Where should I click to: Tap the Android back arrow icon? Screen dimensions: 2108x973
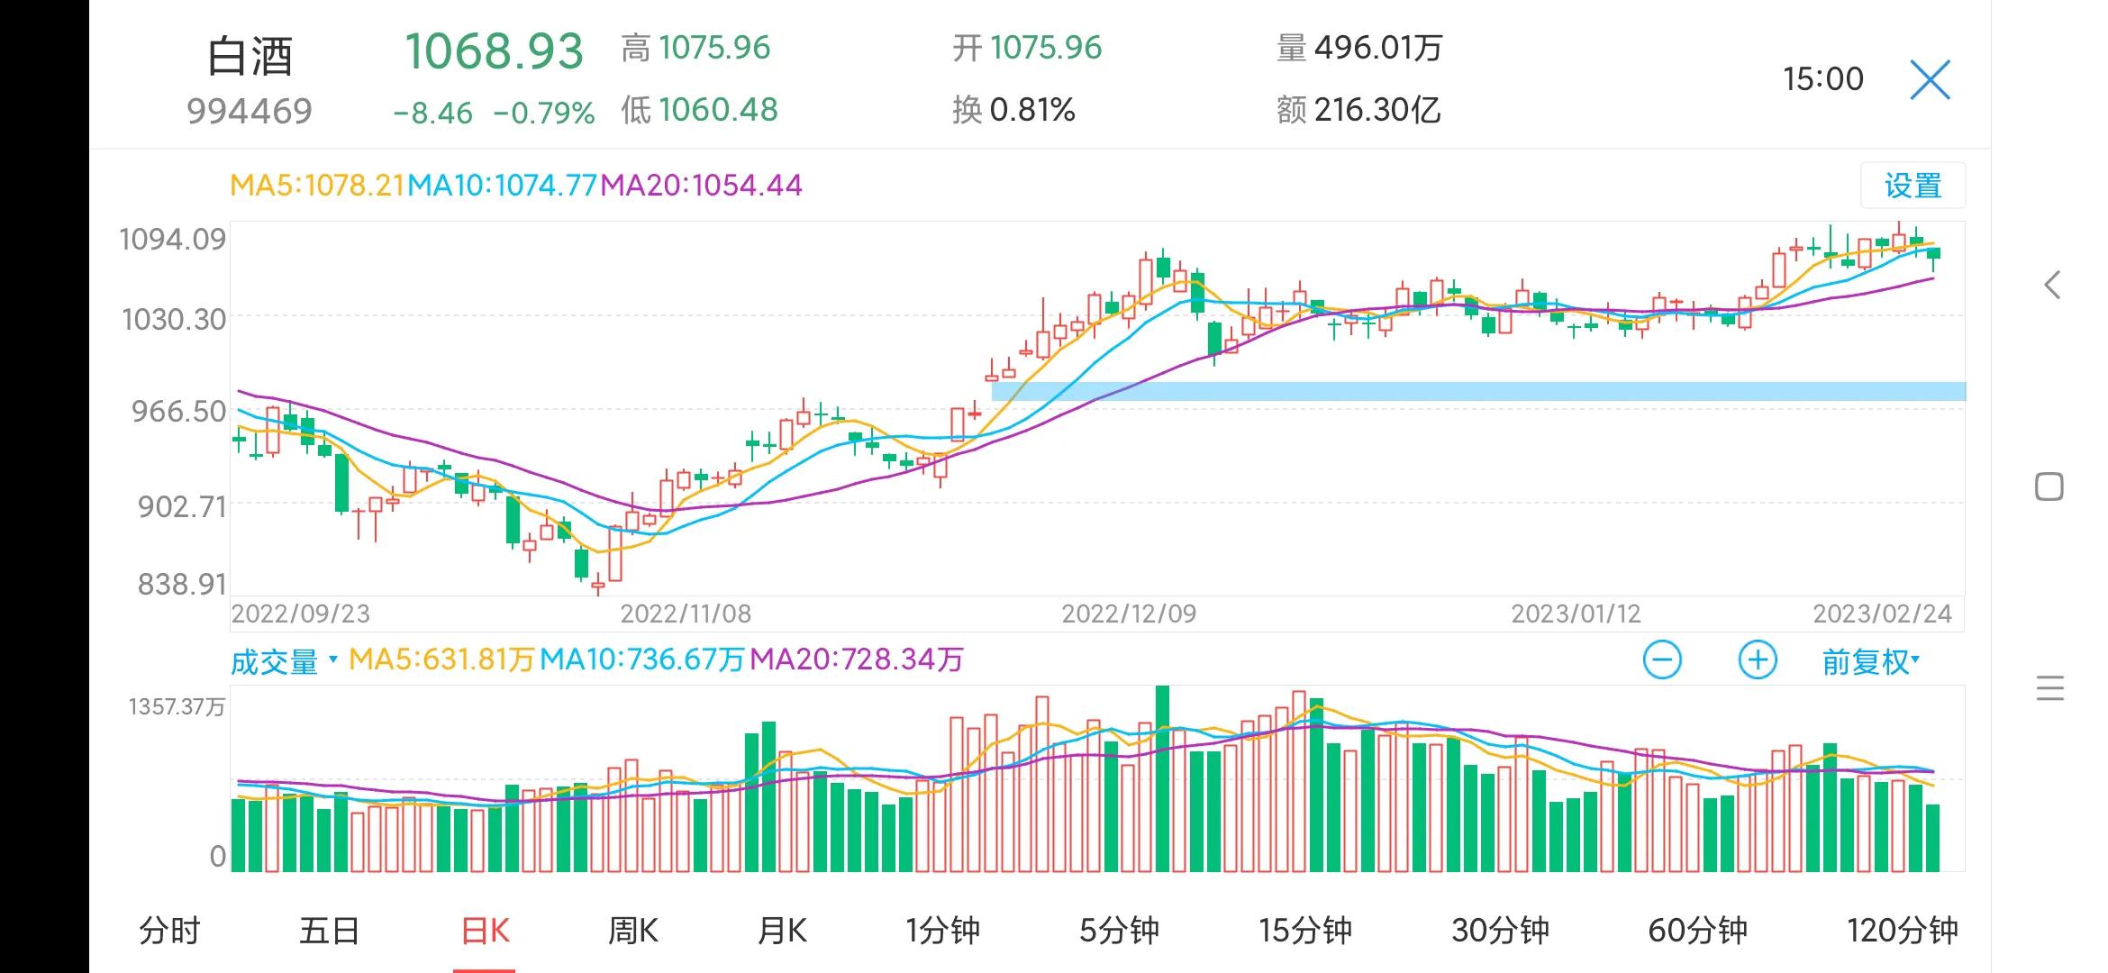[2051, 286]
